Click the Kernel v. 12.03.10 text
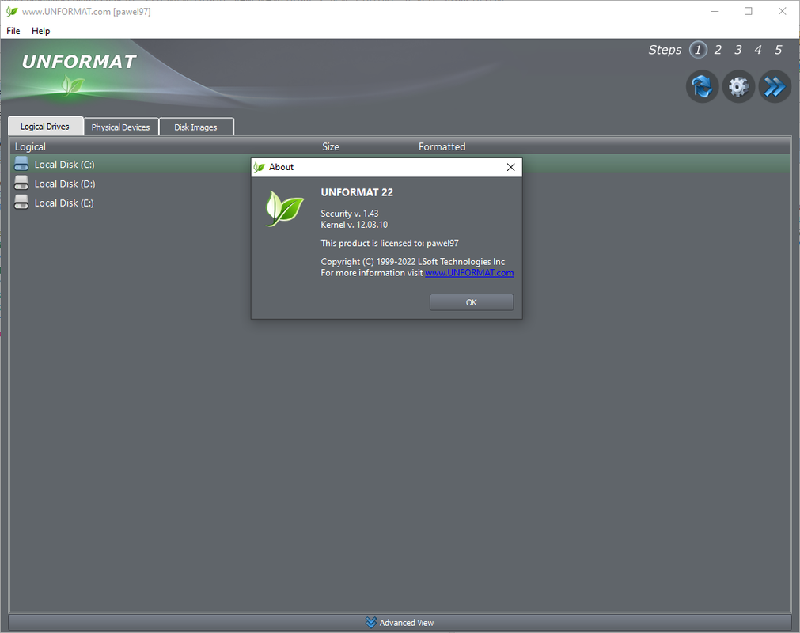Image resolution: width=800 pixels, height=633 pixels. (354, 225)
